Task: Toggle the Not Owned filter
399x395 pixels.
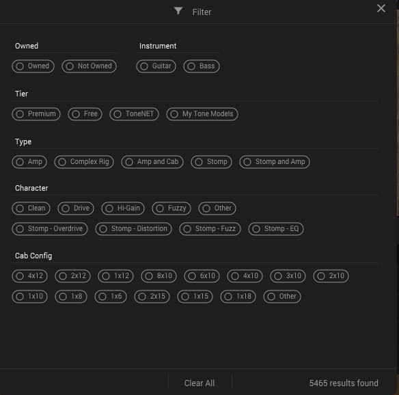Action: coord(89,66)
